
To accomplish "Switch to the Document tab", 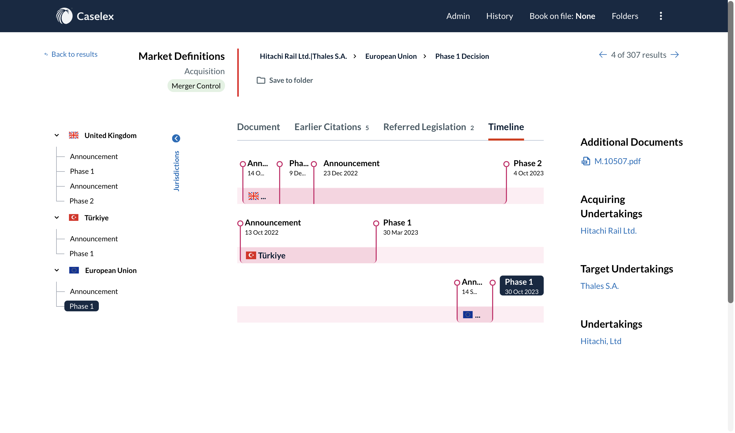I will [x=259, y=127].
